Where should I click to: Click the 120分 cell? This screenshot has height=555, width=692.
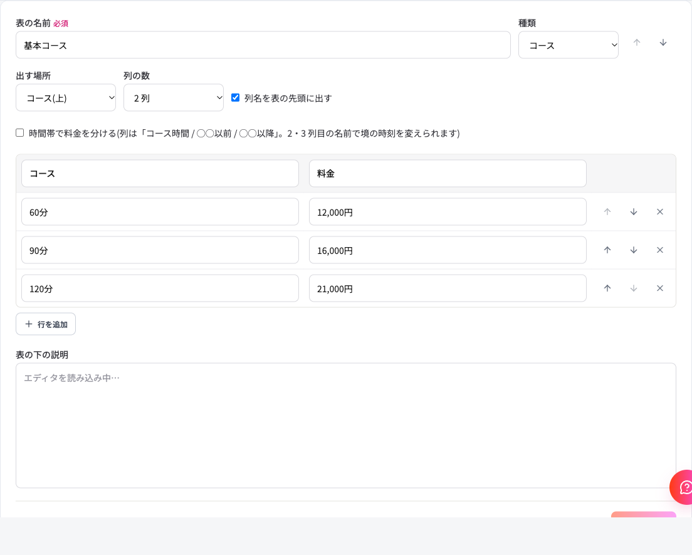tap(160, 288)
